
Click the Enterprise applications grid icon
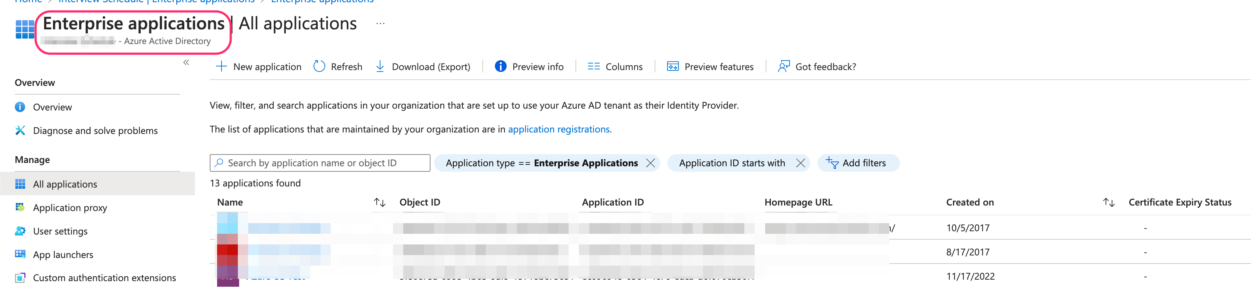click(25, 29)
